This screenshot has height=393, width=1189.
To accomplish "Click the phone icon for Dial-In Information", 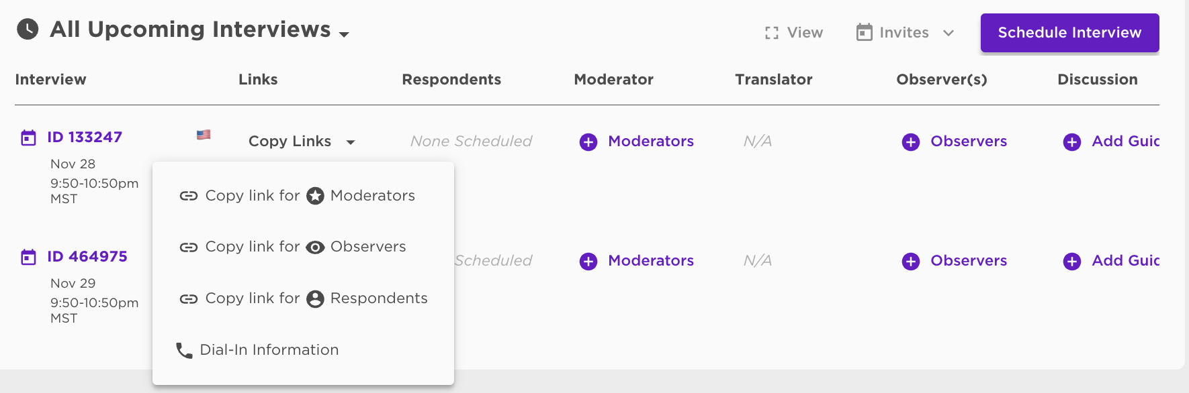I will (184, 351).
